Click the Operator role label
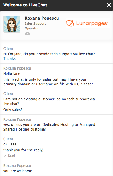Screen dimensions: 113x176 [32, 28]
